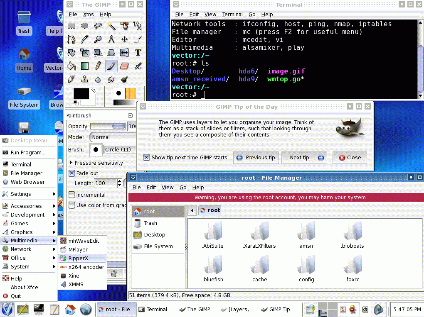The width and height of the screenshot is (424, 317).
Task: Close the GIMP tip dialog with Close button
Action: [x=350, y=158]
